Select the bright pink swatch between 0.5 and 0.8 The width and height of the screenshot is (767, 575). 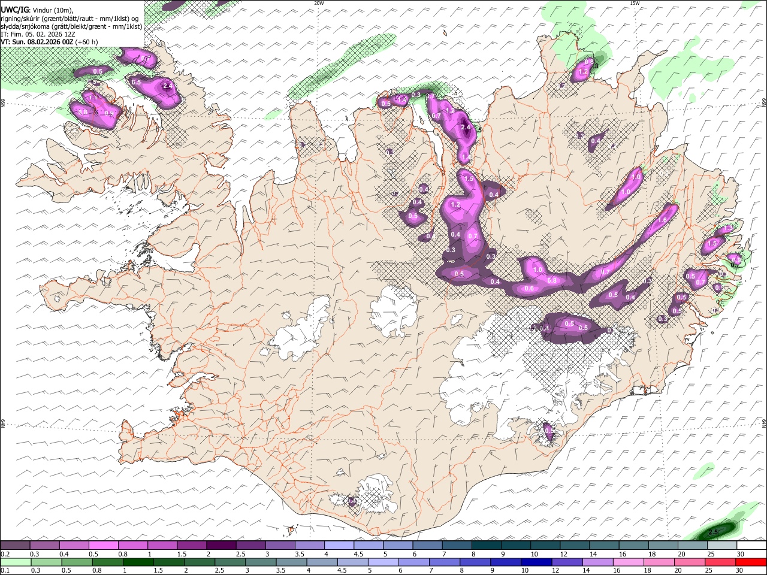tap(103, 546)
